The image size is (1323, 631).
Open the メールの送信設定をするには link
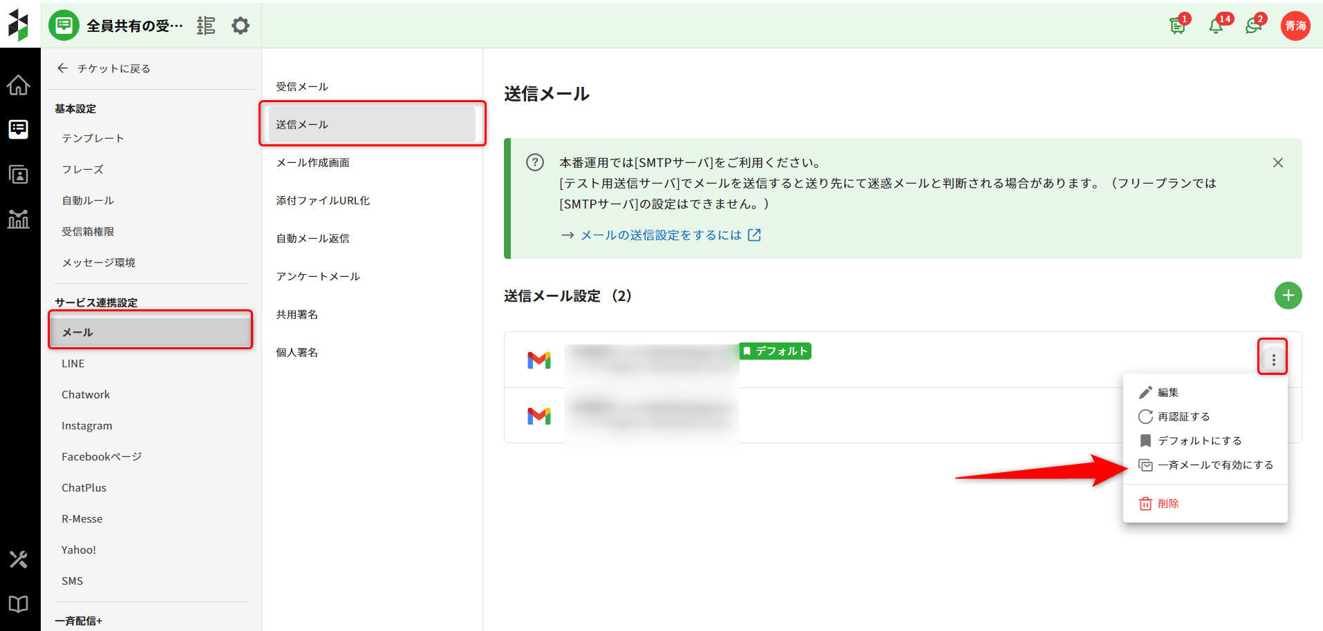(x=661, y=235)
